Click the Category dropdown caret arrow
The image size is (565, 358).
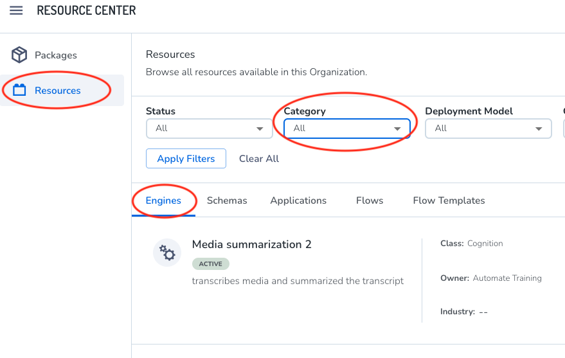(397, 129)
